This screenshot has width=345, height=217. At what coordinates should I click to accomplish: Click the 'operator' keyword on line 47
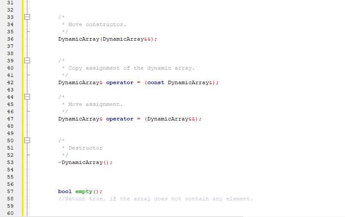tap(120, 119)
